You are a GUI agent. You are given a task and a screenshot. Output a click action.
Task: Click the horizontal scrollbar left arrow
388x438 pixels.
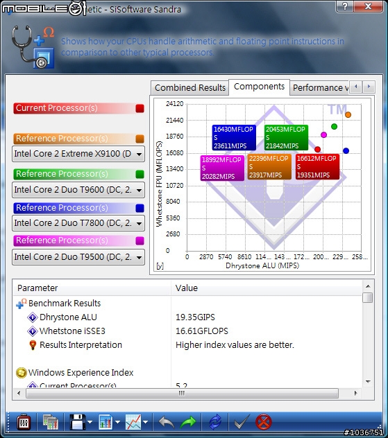point(19,394)
